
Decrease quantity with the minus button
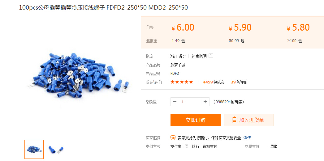pos(175,102)
